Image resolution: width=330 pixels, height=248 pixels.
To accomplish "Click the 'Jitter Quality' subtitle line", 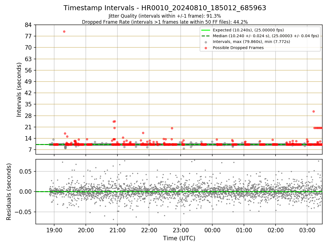I will (165, 16).
